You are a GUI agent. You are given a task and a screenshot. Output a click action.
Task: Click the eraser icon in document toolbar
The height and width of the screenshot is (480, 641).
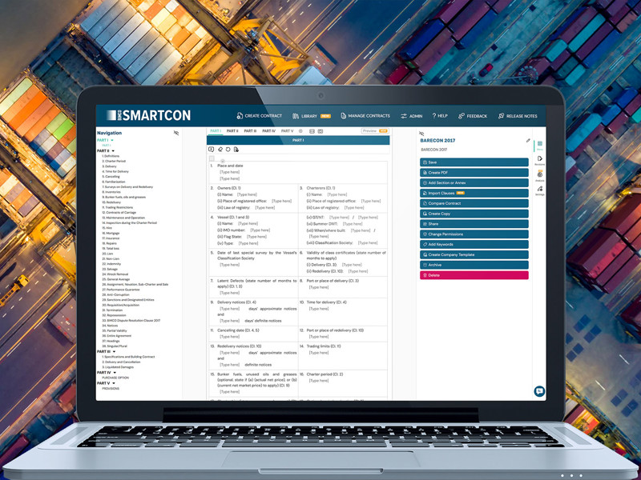click(x=220, y=149)
